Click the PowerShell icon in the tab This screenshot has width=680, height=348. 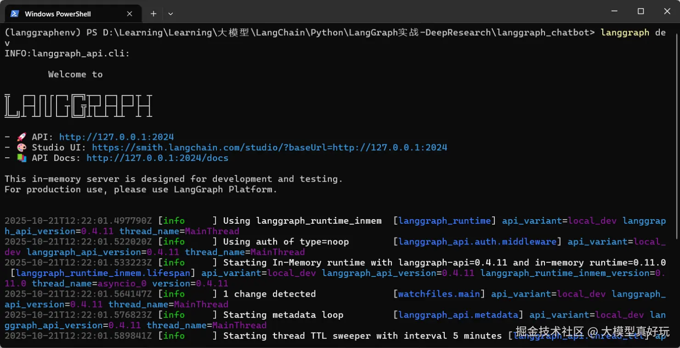tap(15, 14)
